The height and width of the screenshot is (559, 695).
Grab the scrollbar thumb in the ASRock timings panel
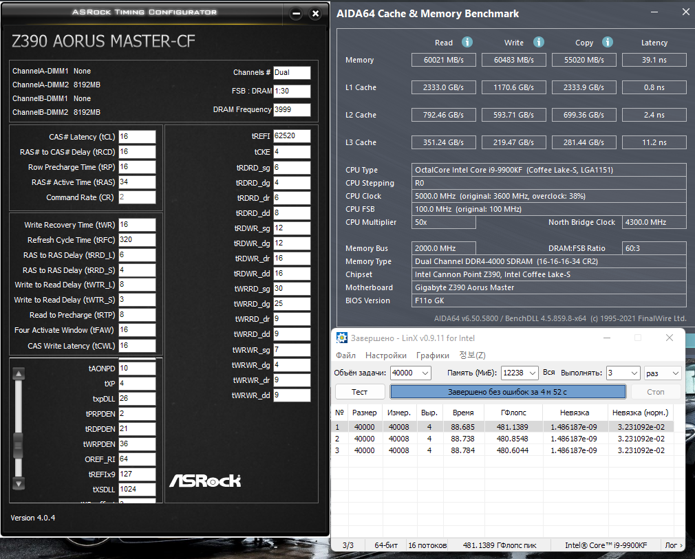(x=19, y=445)
